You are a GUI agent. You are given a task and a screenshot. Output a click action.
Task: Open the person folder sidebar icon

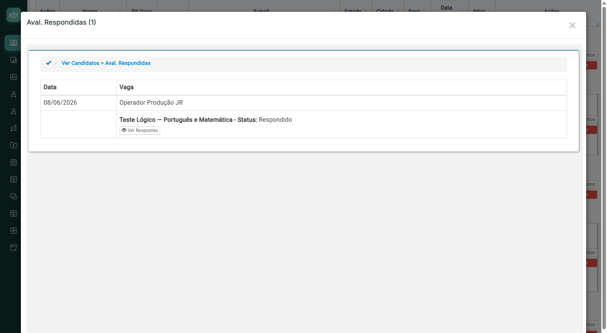click(x=14, y=145)
